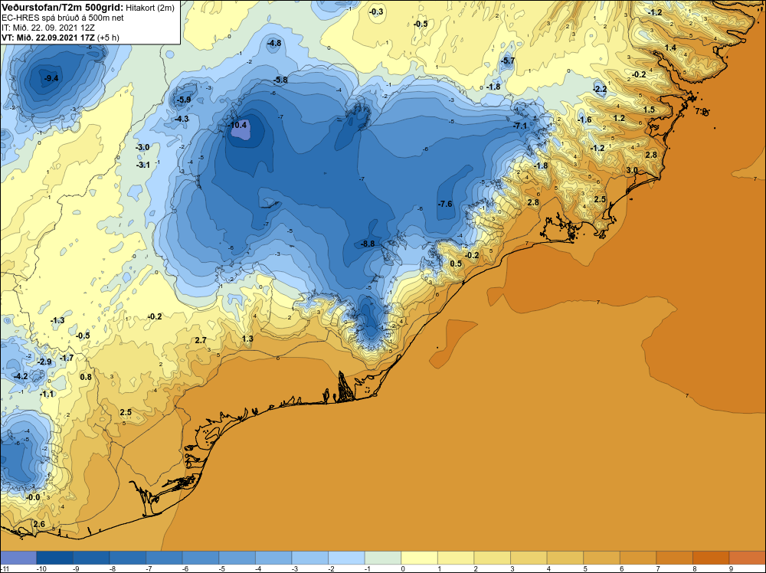Click the pale green legend swatch between -1 and 0
This screenshot has width=766, height=573.
click(x=383, y=558)
